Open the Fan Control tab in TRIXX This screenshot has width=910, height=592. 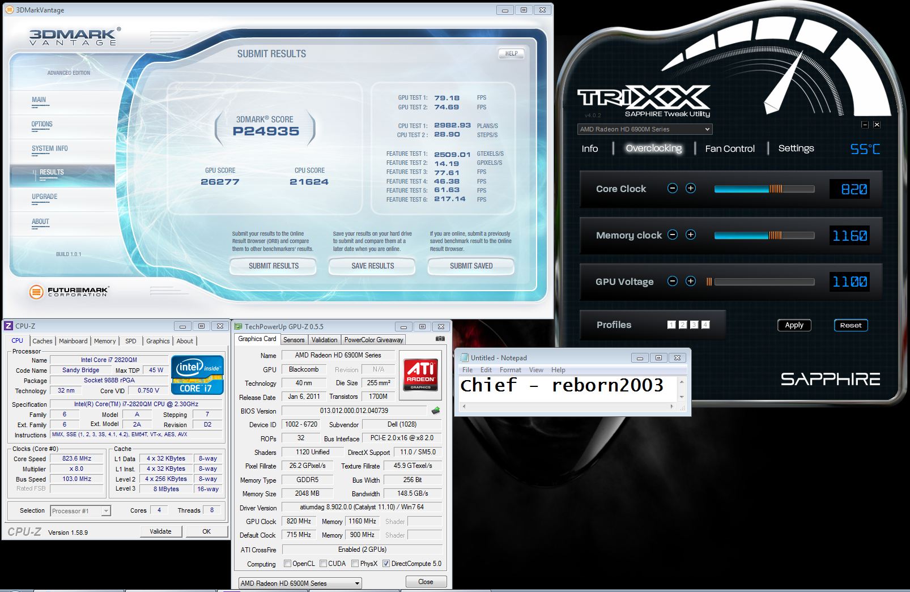730,148
